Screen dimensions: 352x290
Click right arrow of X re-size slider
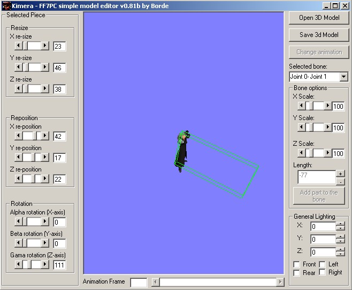45,46
